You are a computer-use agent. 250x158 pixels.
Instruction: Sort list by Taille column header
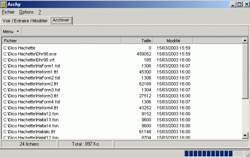pyautogui.click(x=137, y=41)
